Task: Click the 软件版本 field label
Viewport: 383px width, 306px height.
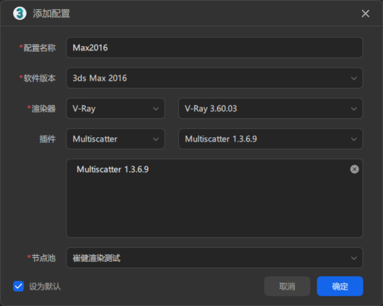Action: [40, 78]
